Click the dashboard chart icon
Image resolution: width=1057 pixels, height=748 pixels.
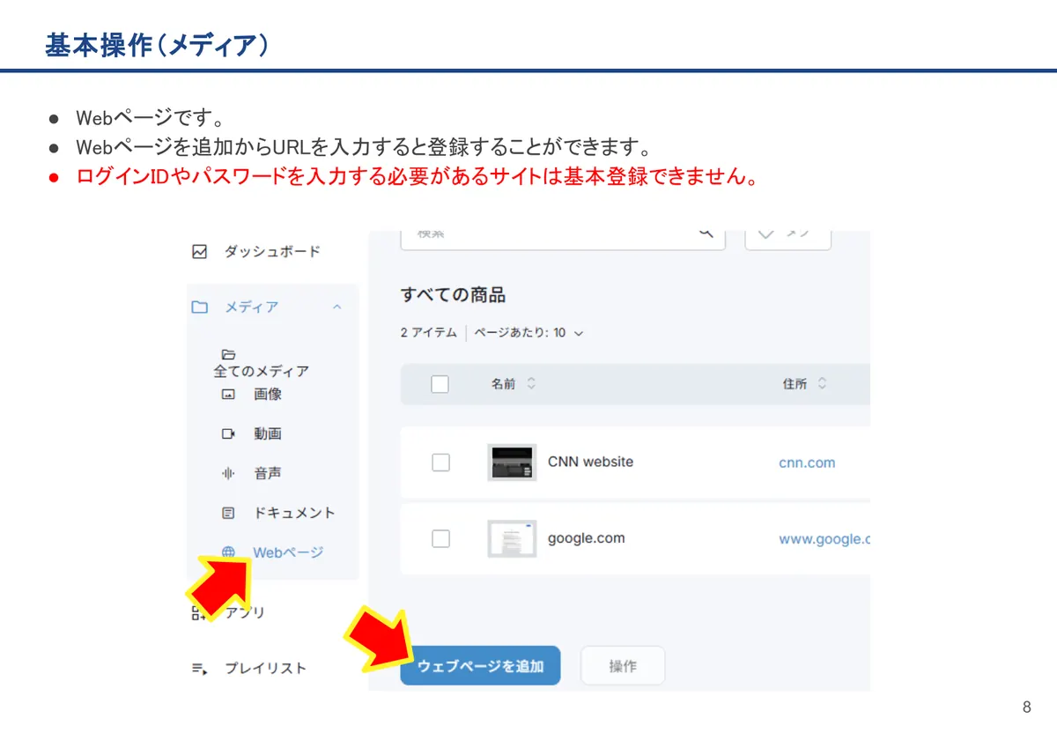point(200,252)
